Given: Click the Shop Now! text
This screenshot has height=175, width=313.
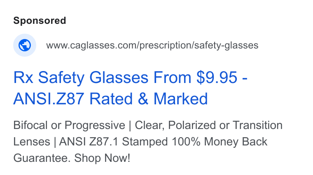Looking at the screenshot, I should 102,158.
